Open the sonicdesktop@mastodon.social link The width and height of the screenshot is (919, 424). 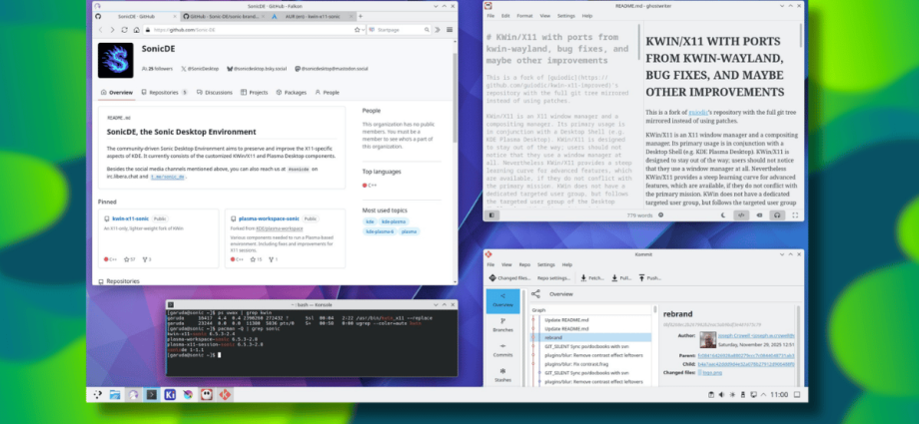(332, 69)
